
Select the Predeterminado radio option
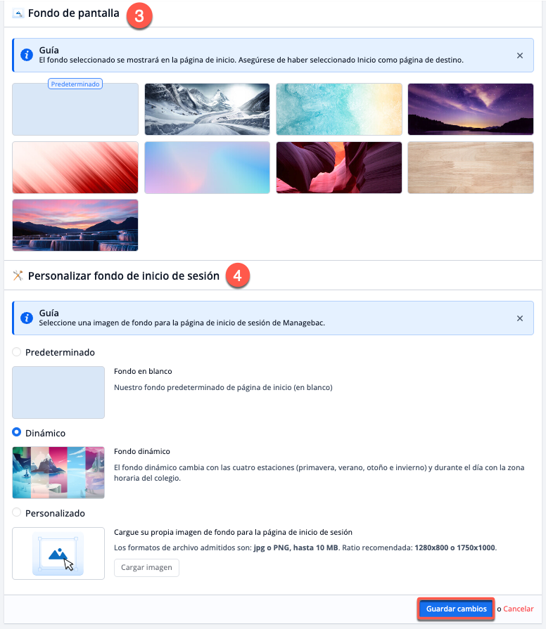click(x=17, y=351)
